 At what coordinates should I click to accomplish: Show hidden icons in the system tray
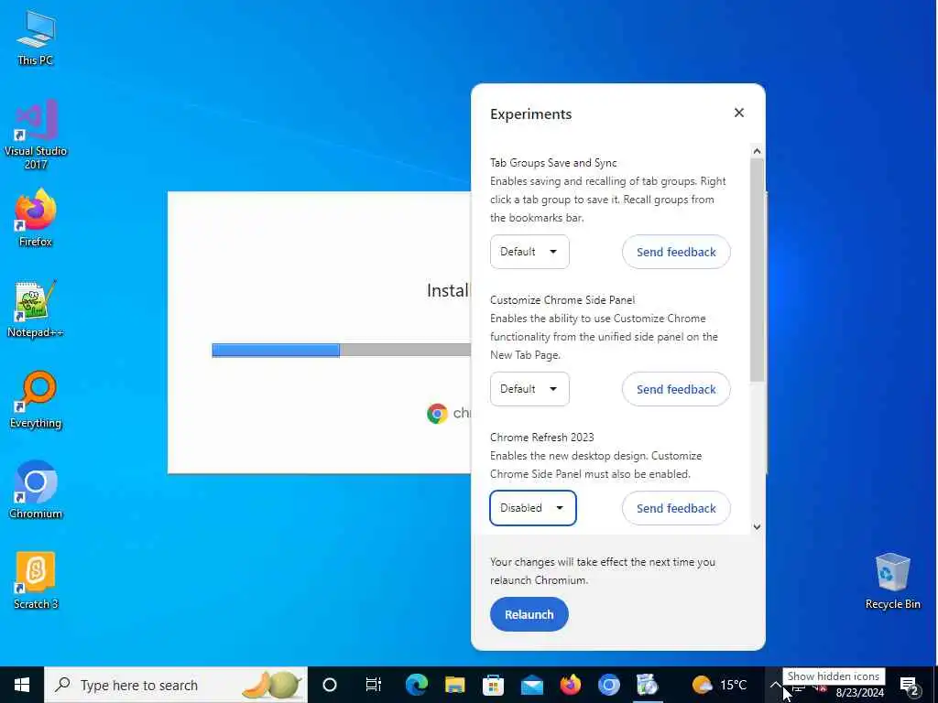click(x=775, y=685)
